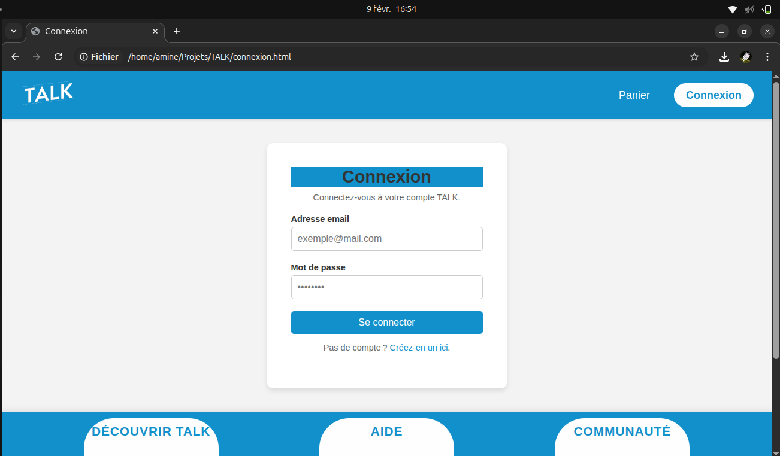Click the page vertical scrollbar
780x456 pixels.
tap(776, 221)
